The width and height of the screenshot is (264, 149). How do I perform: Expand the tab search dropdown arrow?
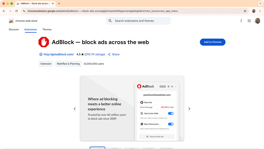(260, 4)
